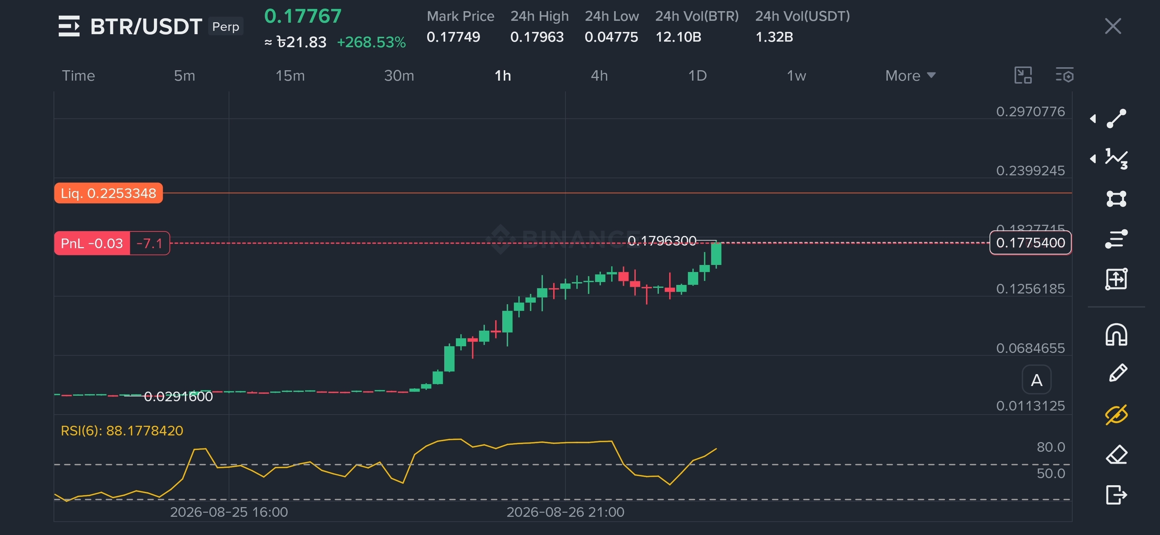
Task: Select the 1h interval tab
Action: coord(503,75)
